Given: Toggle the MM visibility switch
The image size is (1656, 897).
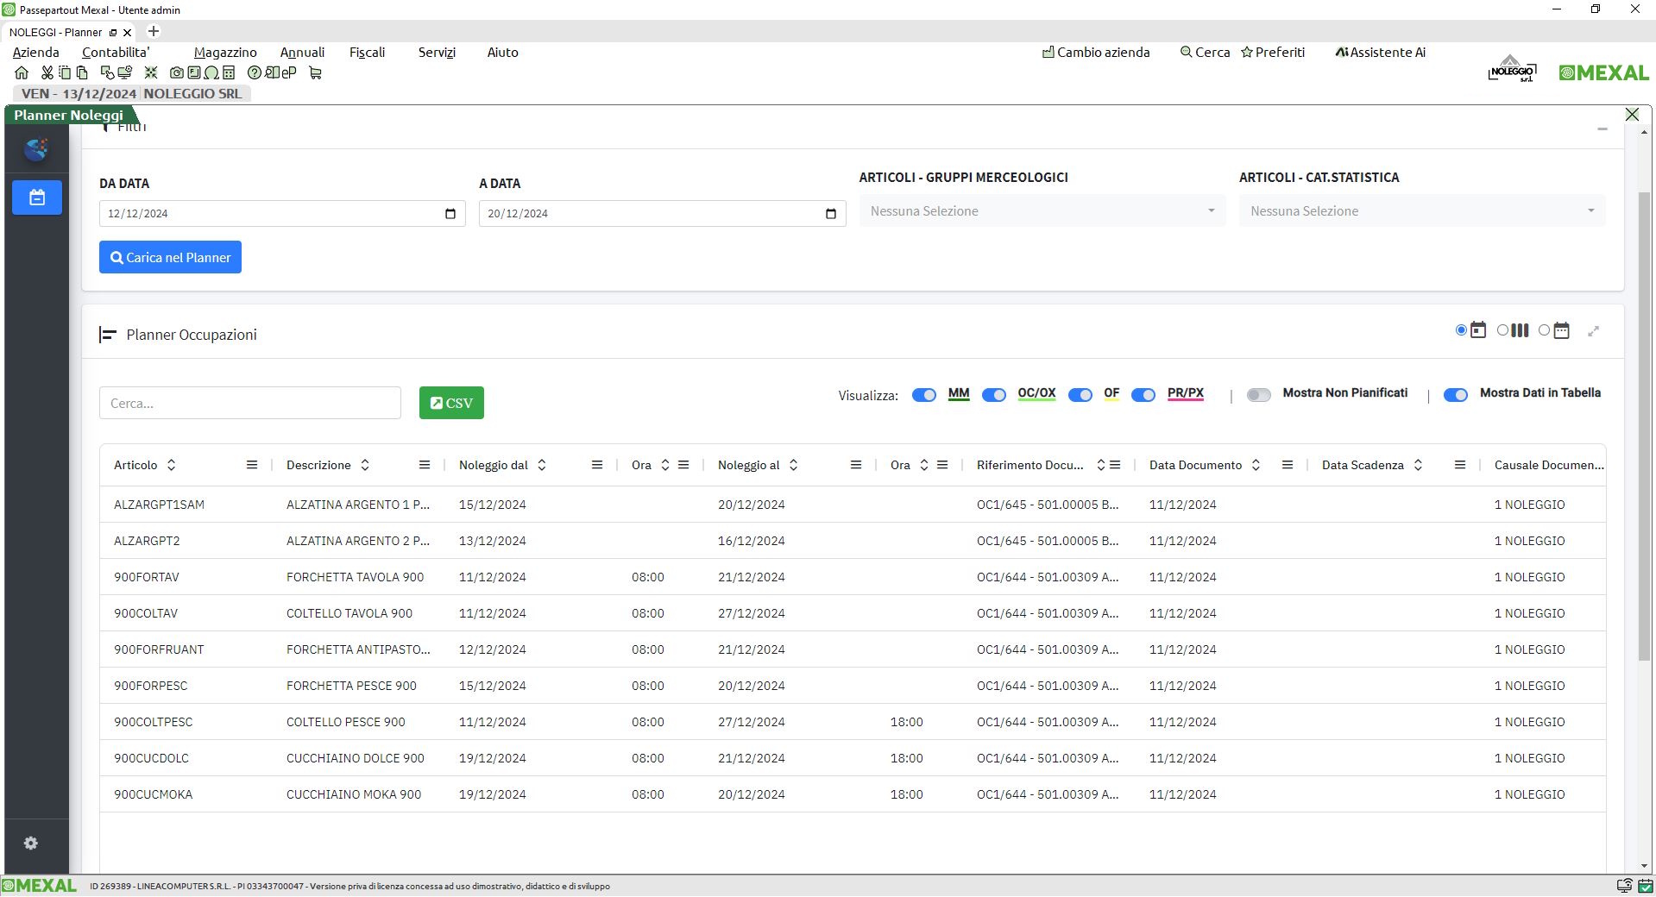Looking at the screenshot, I should (x=923, y=395).
